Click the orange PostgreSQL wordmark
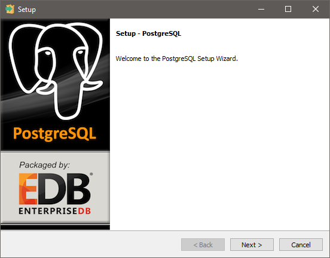This screenshot has width=330, height=258. tap(55, 134)
